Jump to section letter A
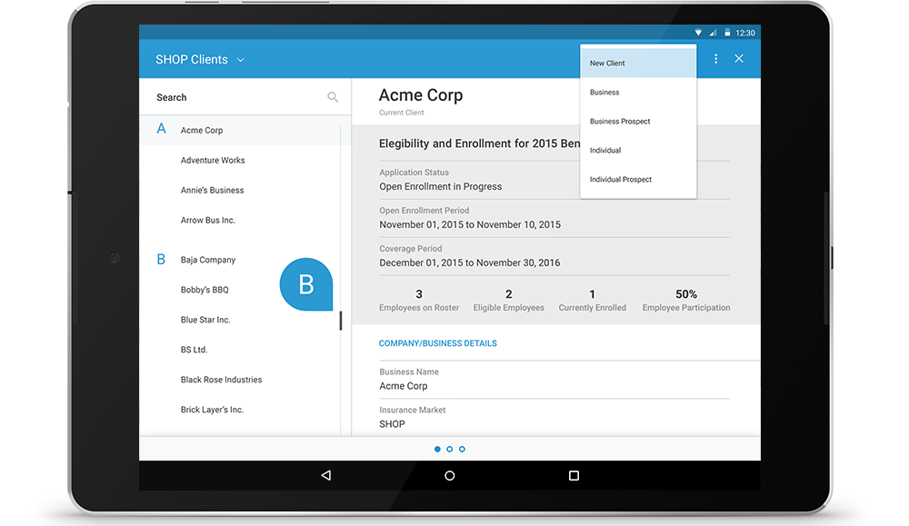The height and width of the screenshot is (526, 909). coord(161,129)
